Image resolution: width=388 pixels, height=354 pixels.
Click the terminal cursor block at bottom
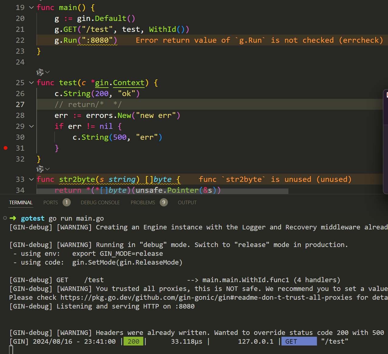pyautogui.click(x=11, y=350)
